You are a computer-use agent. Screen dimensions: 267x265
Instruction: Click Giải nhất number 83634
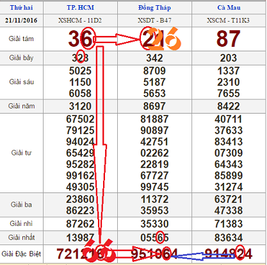click(229, 237)
